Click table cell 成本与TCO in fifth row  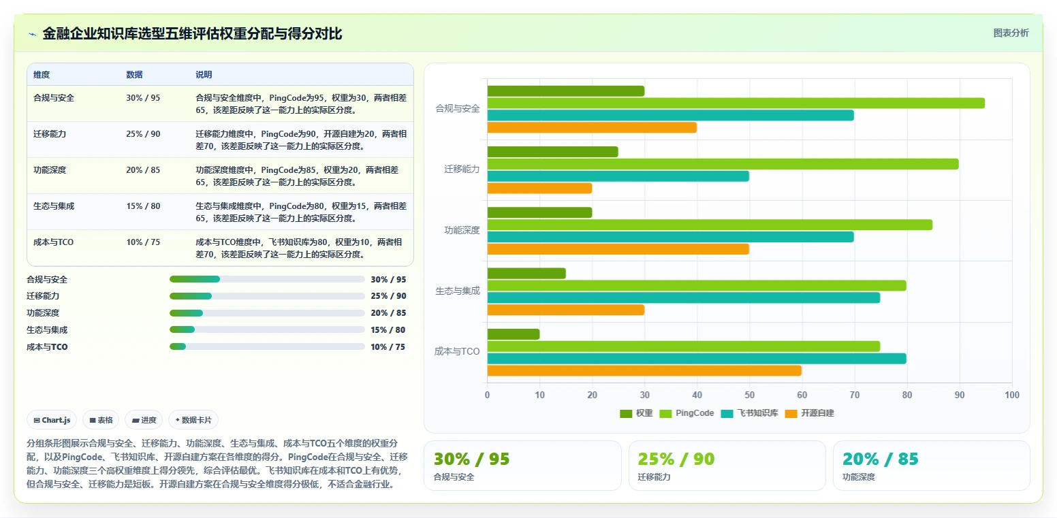(x=53, y=242)
